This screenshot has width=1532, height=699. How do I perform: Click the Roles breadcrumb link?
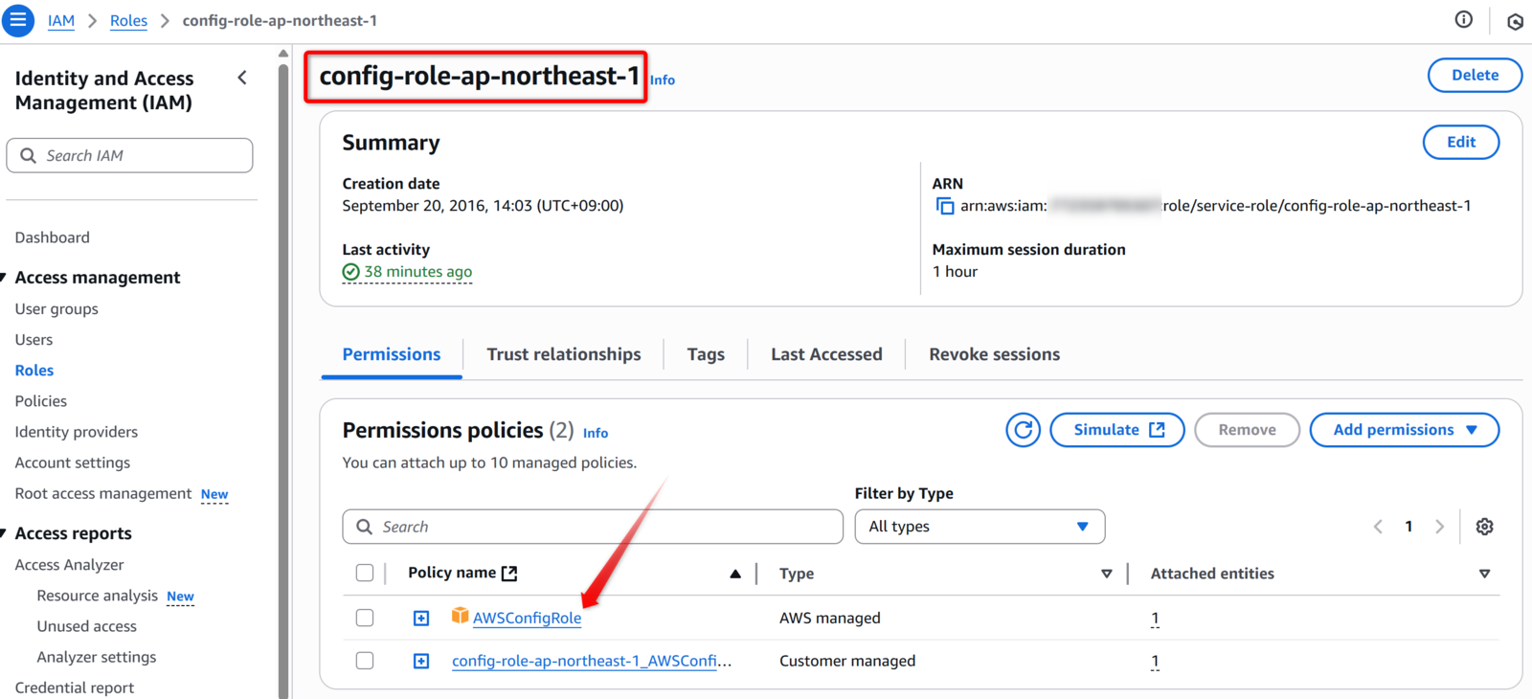point(128,20)
